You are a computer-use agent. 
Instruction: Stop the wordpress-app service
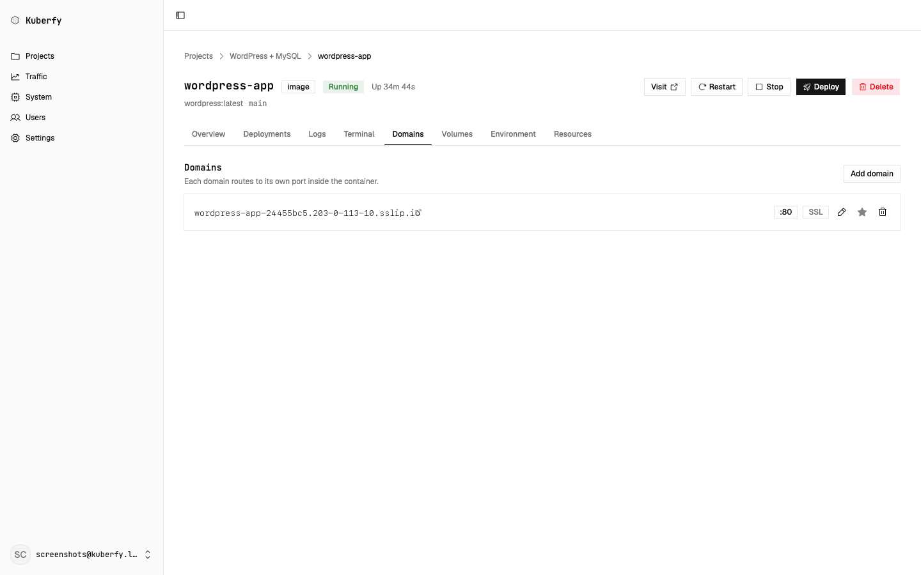click(769, 87)
